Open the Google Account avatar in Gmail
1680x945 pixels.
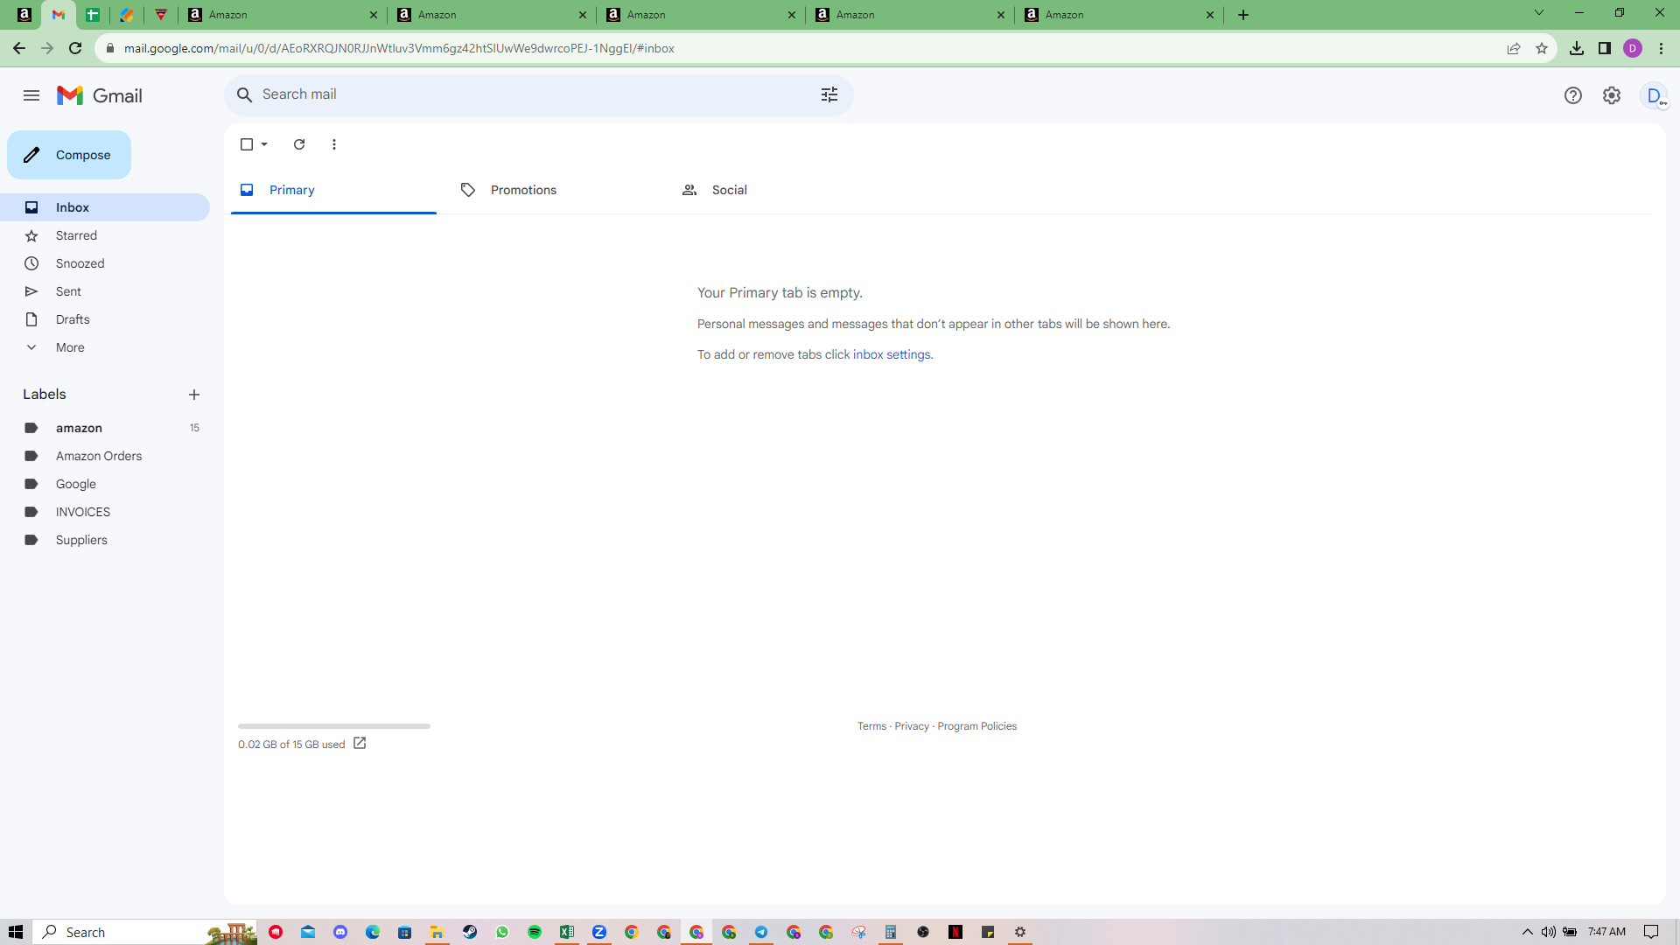click(x=1654, y=95)
